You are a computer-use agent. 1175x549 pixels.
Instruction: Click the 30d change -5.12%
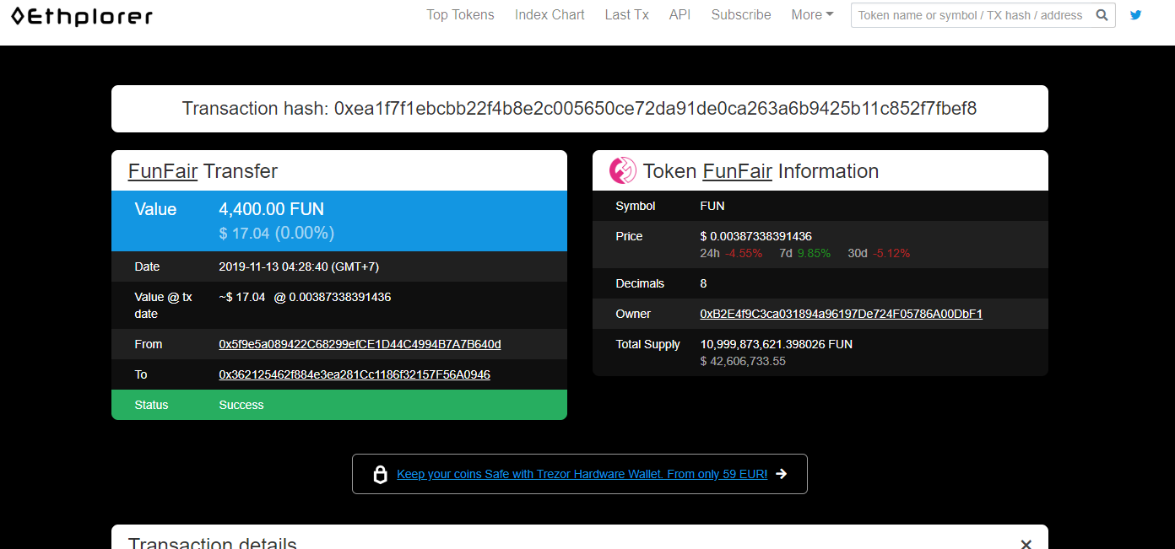(891, 253)
